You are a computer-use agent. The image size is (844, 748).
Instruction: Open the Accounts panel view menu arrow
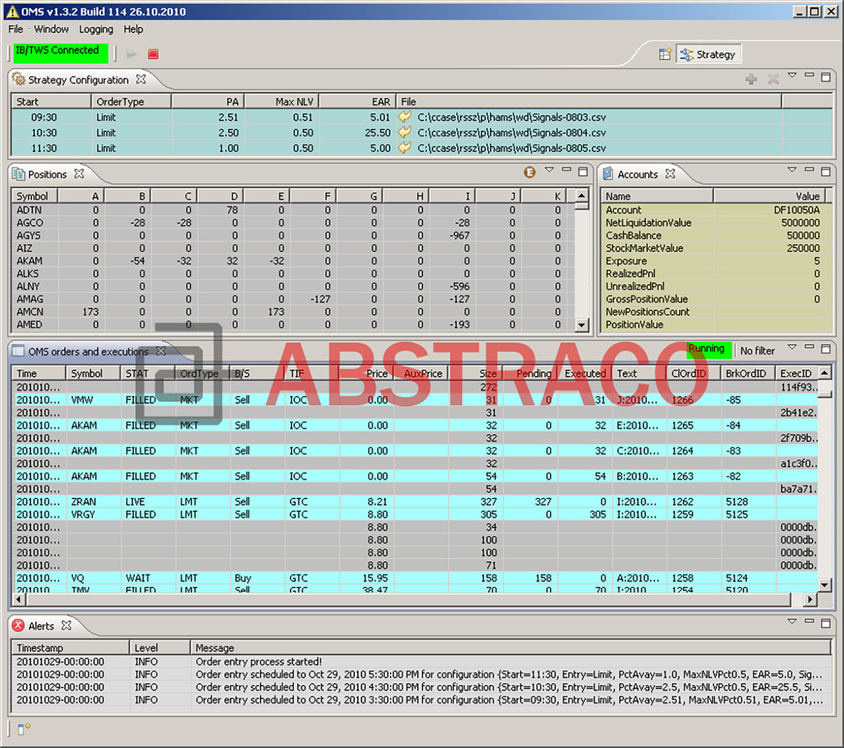click(x=792, y=170)
